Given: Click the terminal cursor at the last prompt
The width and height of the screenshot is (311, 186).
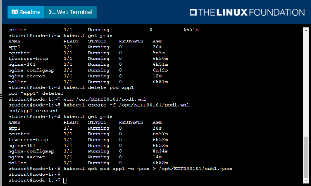Looking at the screenshot, I should 65,180.
